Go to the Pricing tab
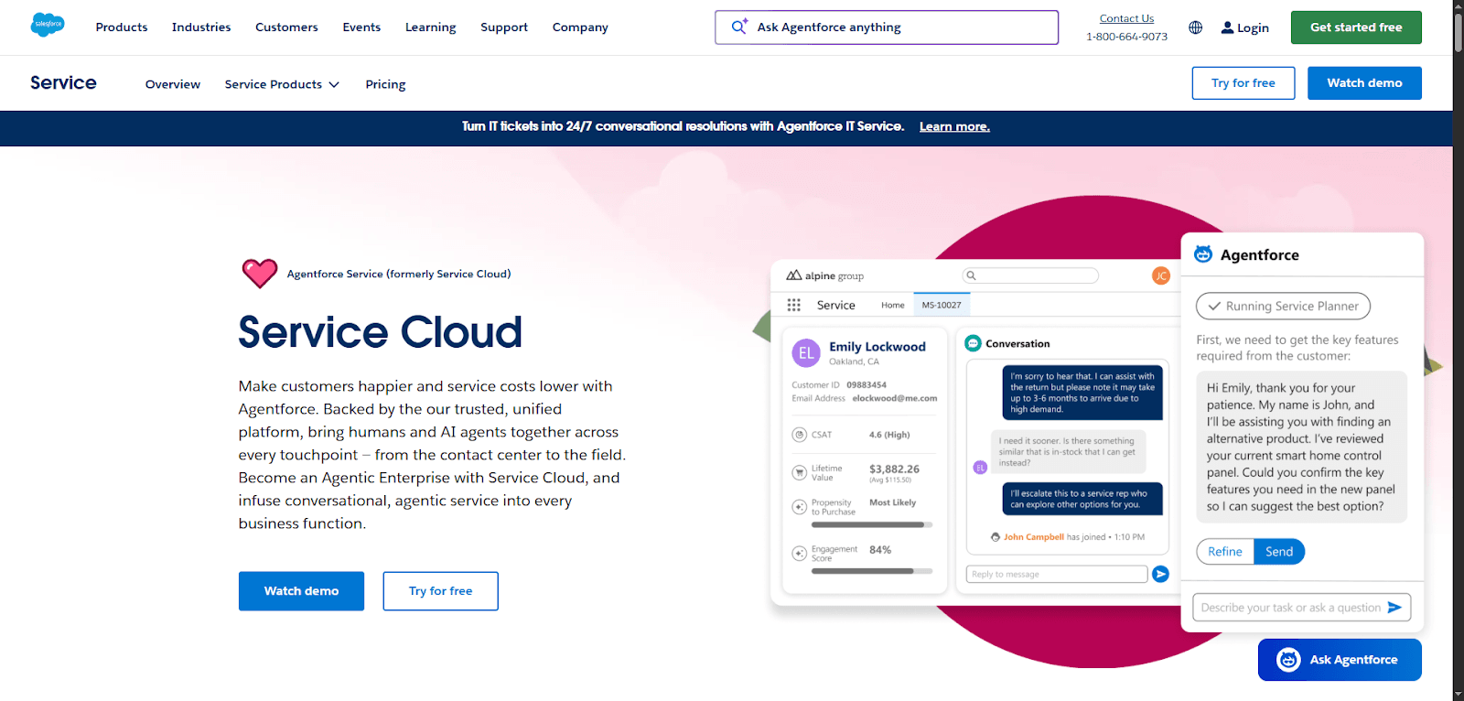 [x=385, y=84]
